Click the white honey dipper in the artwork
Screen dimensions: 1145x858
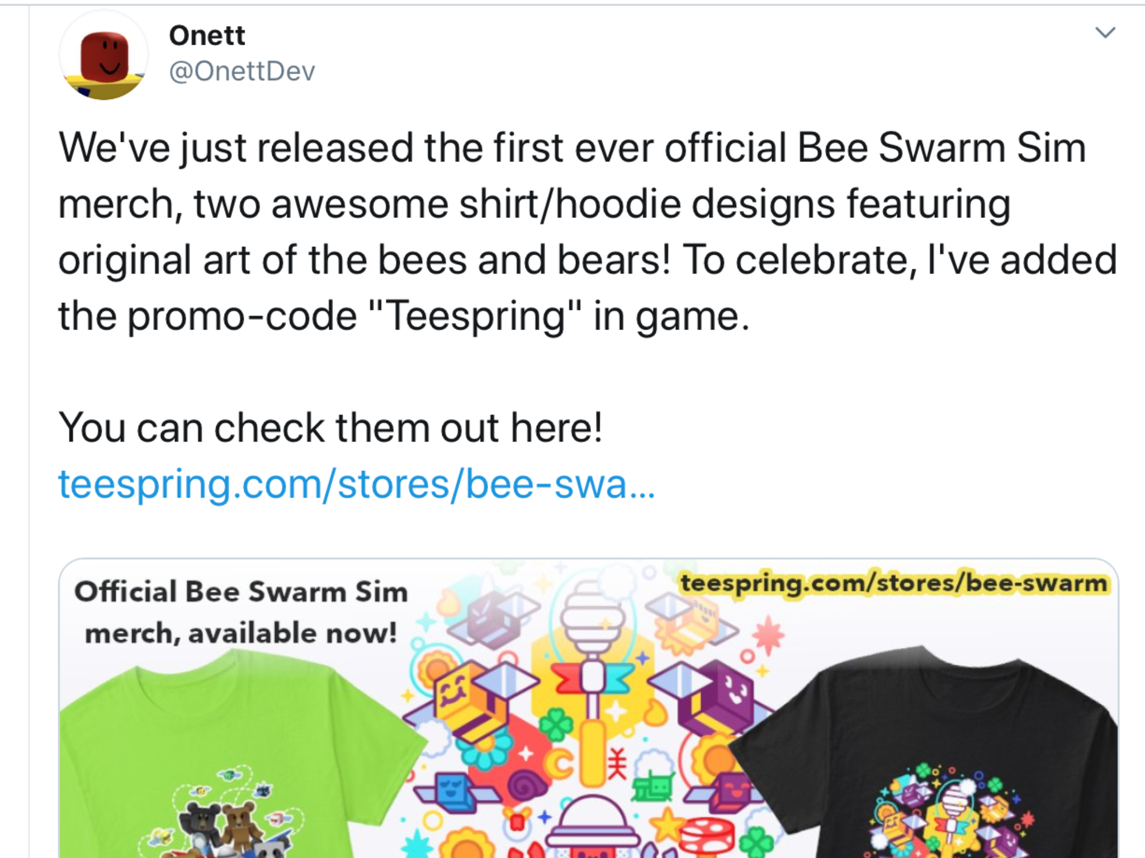593,620
